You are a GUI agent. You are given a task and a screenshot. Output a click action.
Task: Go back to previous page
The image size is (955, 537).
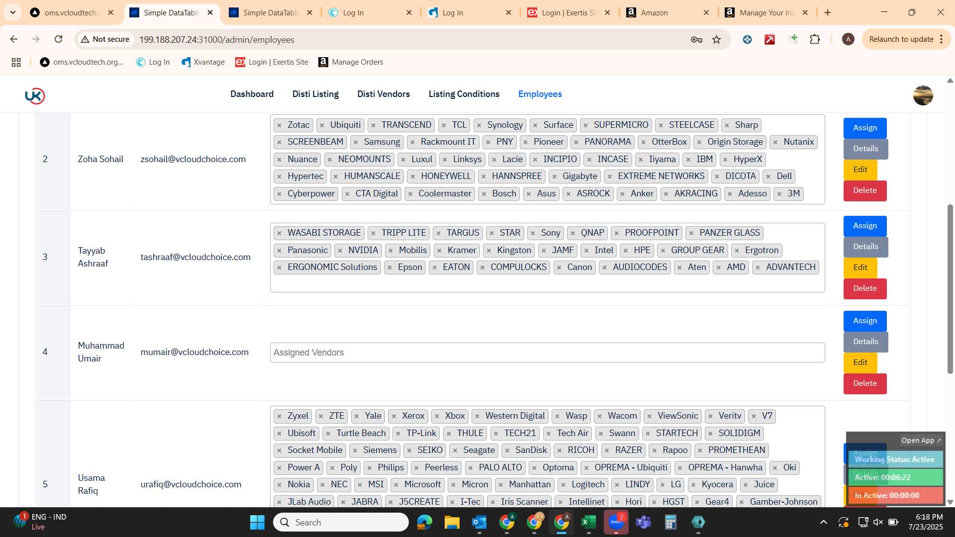point(14,39)
